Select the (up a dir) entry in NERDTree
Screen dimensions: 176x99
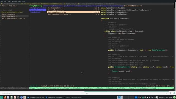click(7, 10)
